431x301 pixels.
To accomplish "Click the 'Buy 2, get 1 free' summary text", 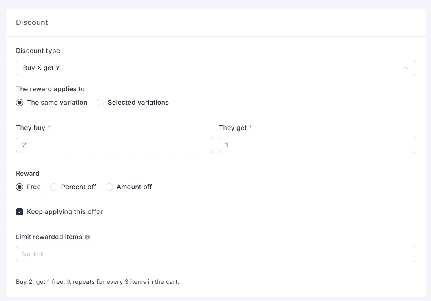I will [x=97, y=282].
